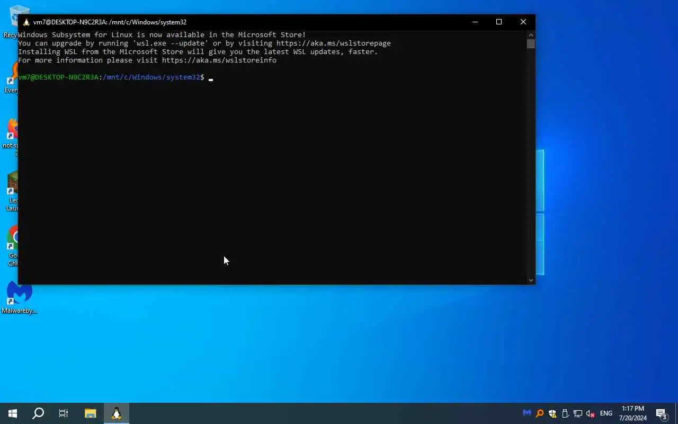Click the 'wsl.exe --update' command text
Viewport: 678px width, 424px height.
171,43
